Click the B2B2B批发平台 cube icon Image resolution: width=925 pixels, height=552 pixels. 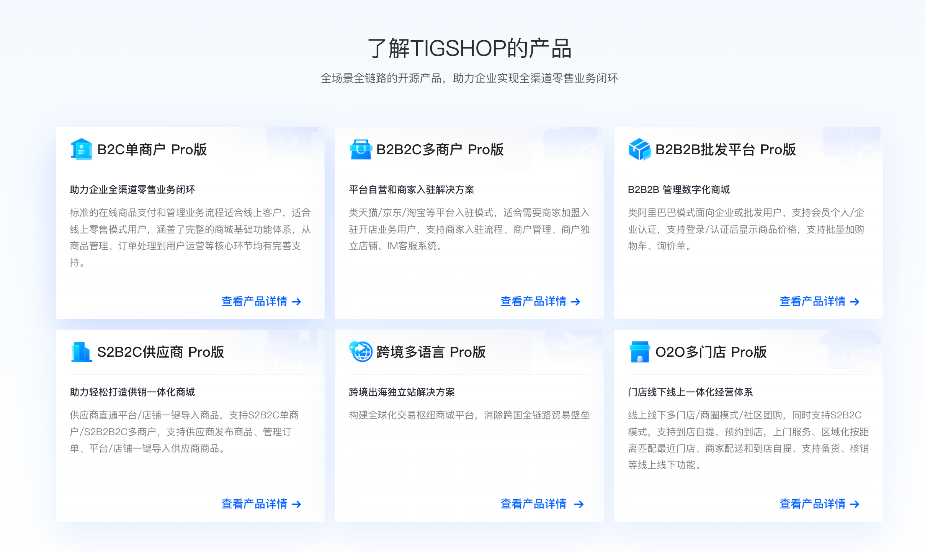[639, 149]
